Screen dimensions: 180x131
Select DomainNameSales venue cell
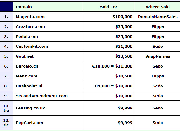click(158, 17)
